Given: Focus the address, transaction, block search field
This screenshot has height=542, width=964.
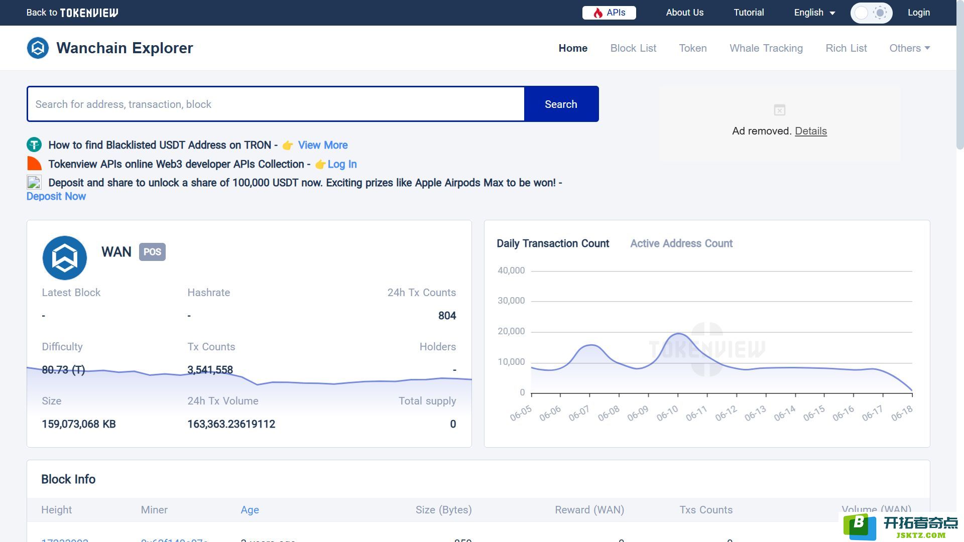Looking at the screenshot, I should pos(276,104).
